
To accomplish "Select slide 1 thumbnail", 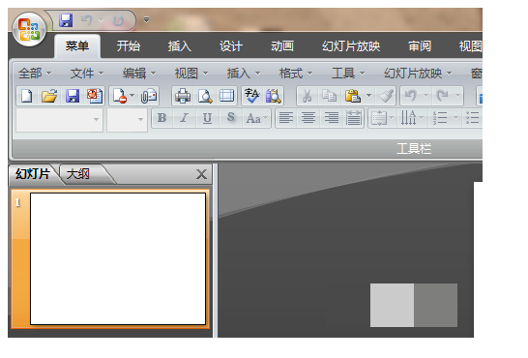I will (x=118, y=258).
